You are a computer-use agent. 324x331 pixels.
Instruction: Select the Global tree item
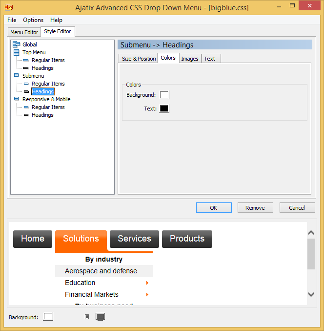pyautogui.click(x=30, y=44)
